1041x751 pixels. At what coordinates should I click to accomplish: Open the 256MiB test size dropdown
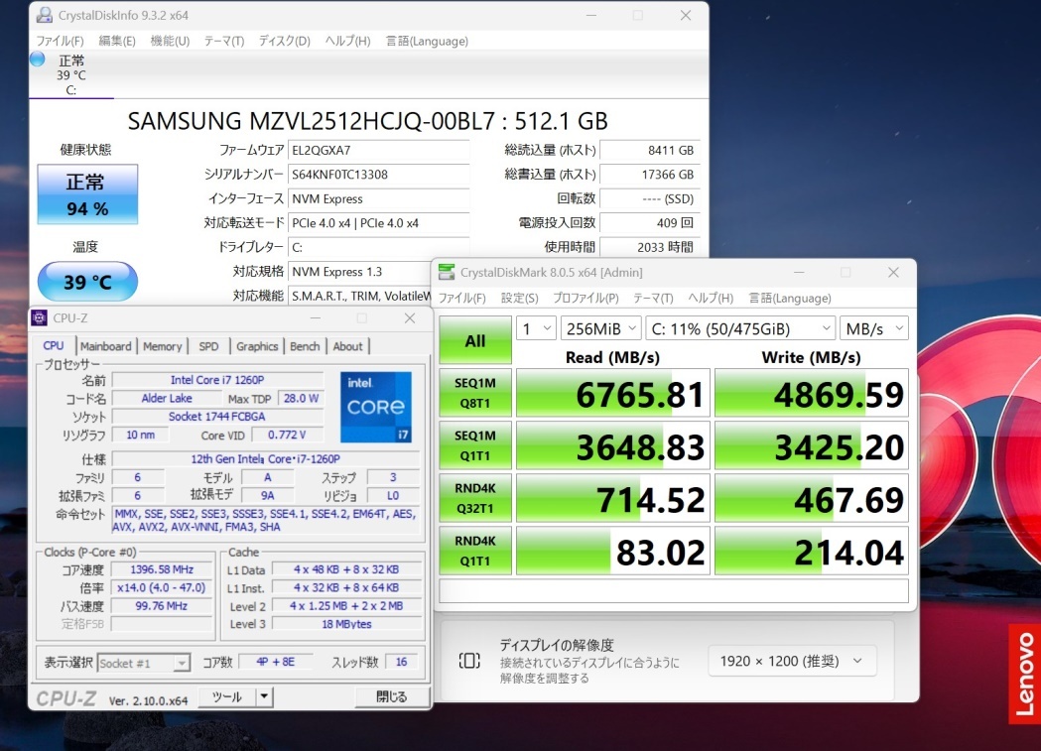click(x=601, y=328)
